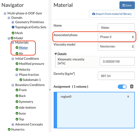Image resolution: width=138 pixels, height=132 pixels.
Task: Click Import from material library button
Action: [112, 14]
